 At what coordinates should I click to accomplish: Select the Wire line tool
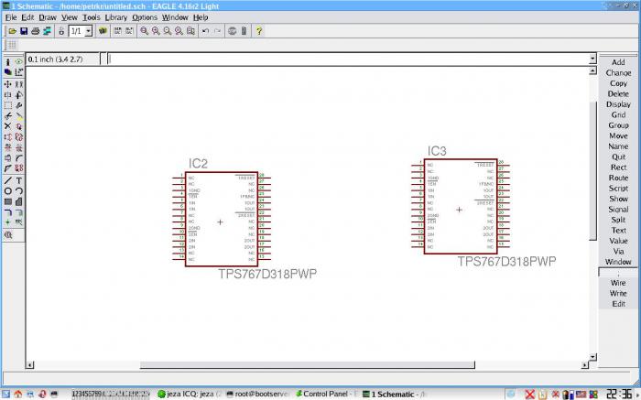click(x=7, y=180)
